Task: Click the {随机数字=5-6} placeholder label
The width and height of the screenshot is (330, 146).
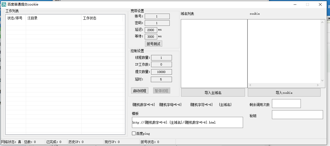Action: tap(144, 105)
